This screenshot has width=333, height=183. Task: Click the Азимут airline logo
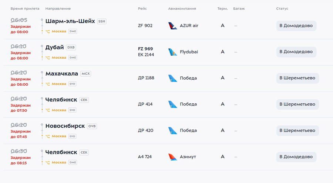click(172, 157)
